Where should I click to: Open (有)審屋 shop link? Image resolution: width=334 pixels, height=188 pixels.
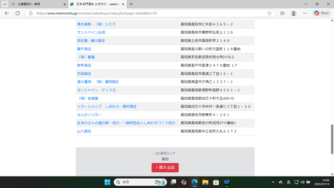pos(86,57)
